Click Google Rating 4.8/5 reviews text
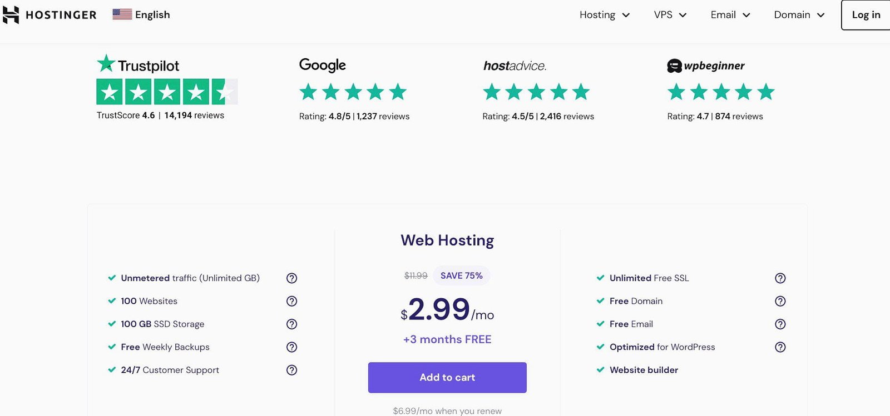 pyautogui.click(x=354, y=117)
